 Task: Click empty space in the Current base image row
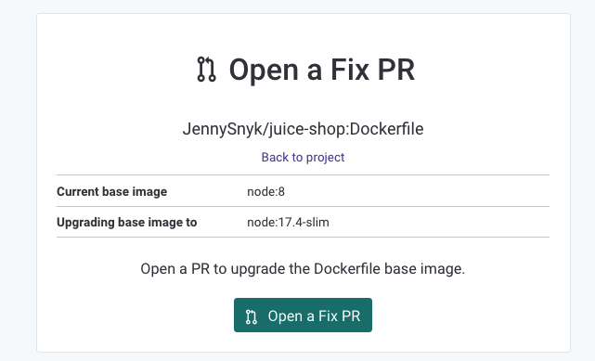pyautogui.click(x=418, y=191)
